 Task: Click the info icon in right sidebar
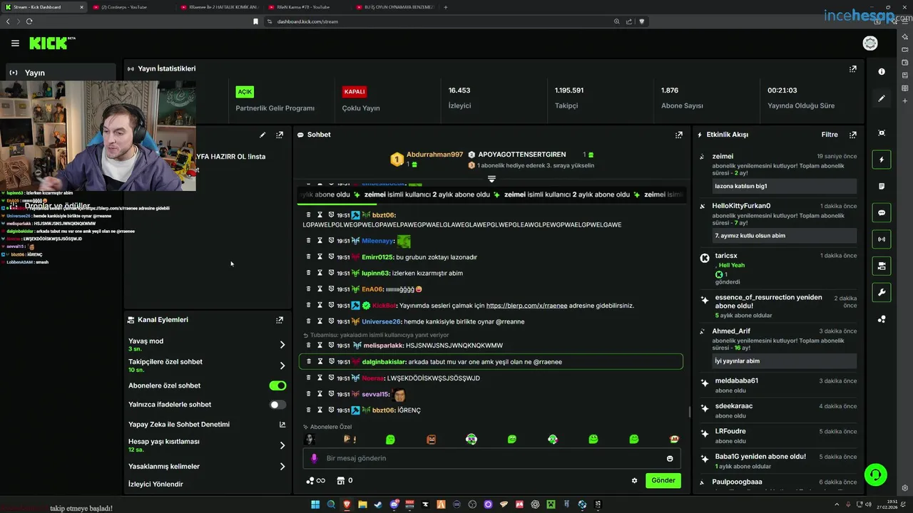(x=882, y=71)
